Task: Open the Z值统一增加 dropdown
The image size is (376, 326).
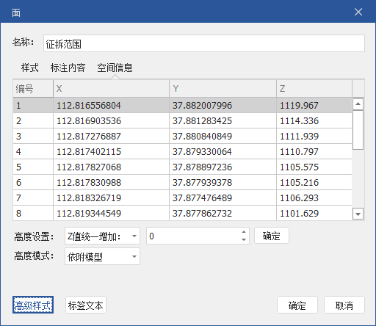Action: click(x=102, y=236)
